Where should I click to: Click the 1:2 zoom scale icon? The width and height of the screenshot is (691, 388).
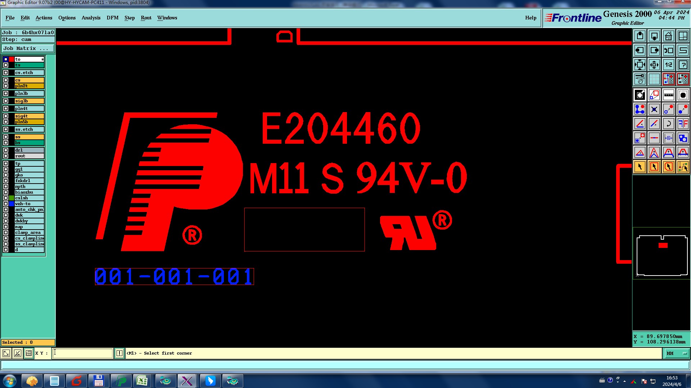click(x=668, y=65)
